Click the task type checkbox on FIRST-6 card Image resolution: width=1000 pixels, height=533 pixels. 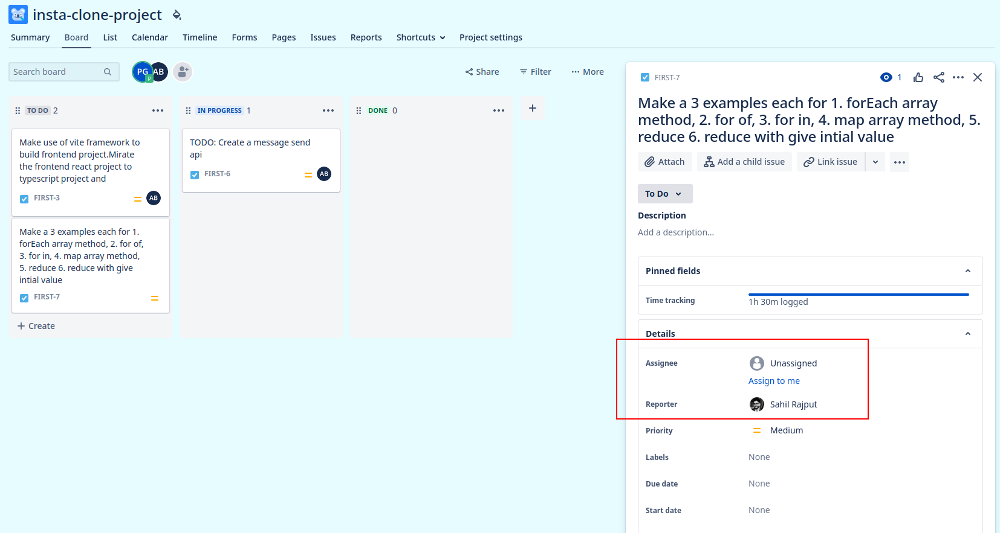pos(195,174)
